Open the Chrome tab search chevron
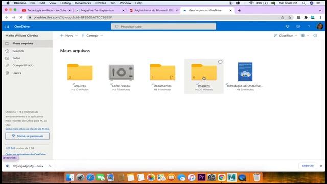Viewport: 327px width, 184px height. click(320, 10)
